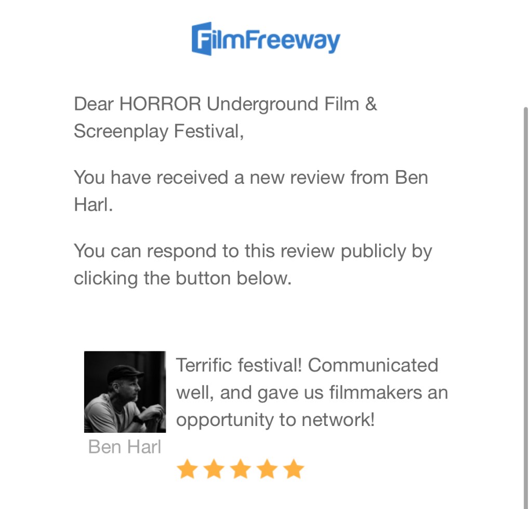Click the FilmFreeway film-door icon mark

202,39
